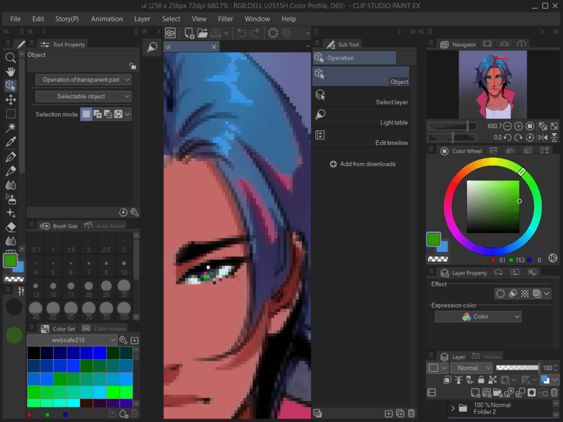Click the blue secondary color swatch in Color Wheel
The image size is (563, 422).
443,248
